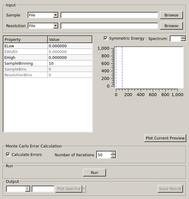Decrement the Number of Iterations
The height and width of the screenshot is (199, 189).
(113, 157)
